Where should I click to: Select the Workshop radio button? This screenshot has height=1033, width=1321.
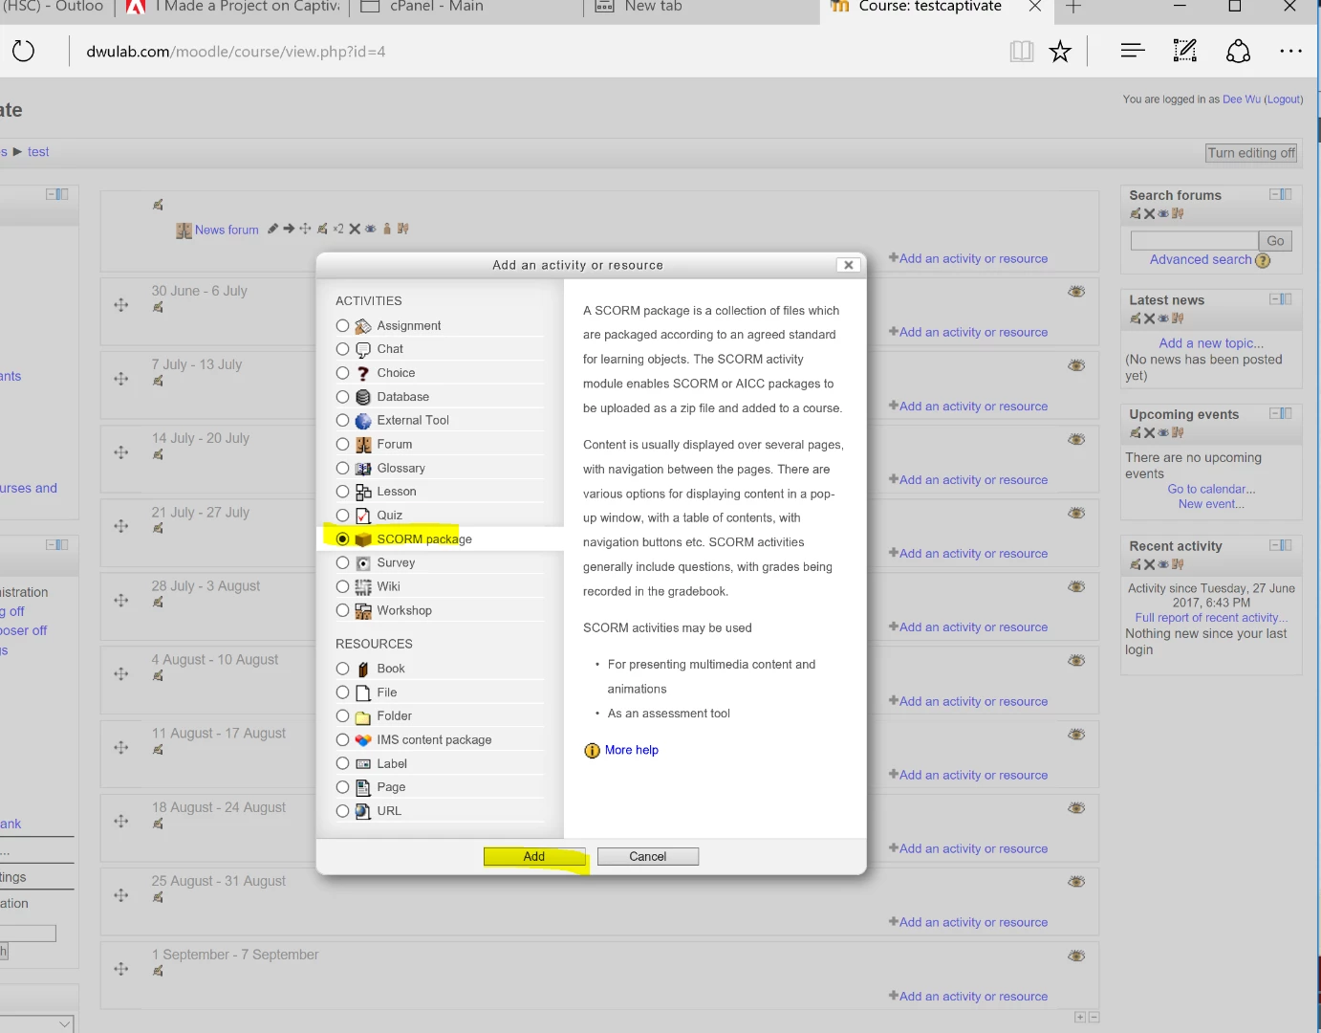point(342,610)
